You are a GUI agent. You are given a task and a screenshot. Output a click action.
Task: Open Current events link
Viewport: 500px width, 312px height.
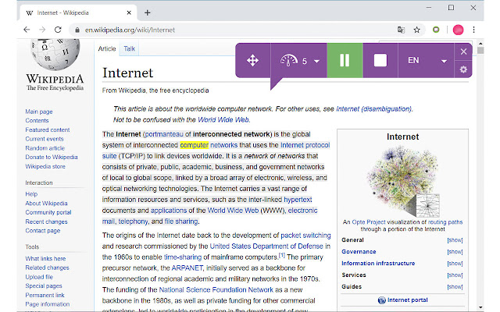pyautogui.click(x=45, y=139)
